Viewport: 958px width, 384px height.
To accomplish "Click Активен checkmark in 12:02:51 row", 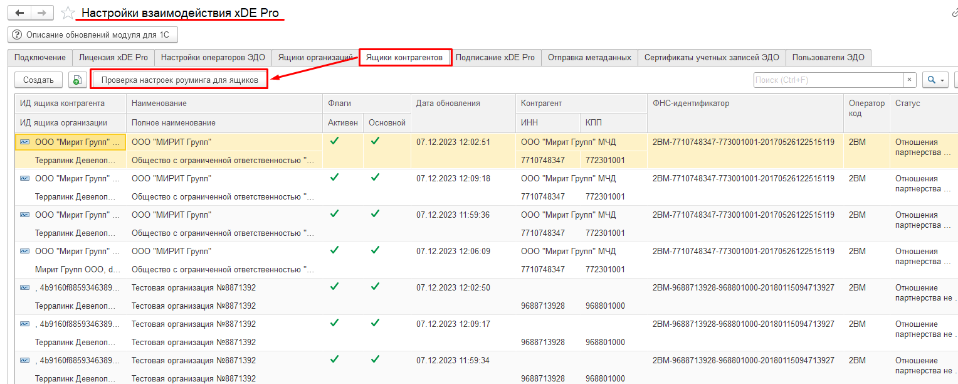I will tap(334, 141).
